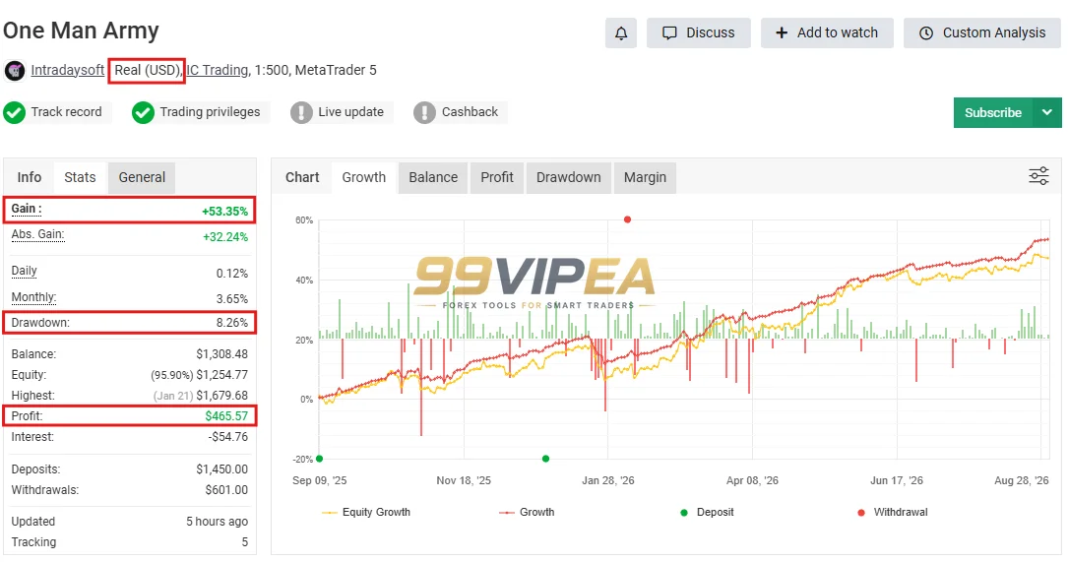Click the Trading privileges label
Image resolution: width=1068 pixels, height=562 pixels.
pos(210,112)
